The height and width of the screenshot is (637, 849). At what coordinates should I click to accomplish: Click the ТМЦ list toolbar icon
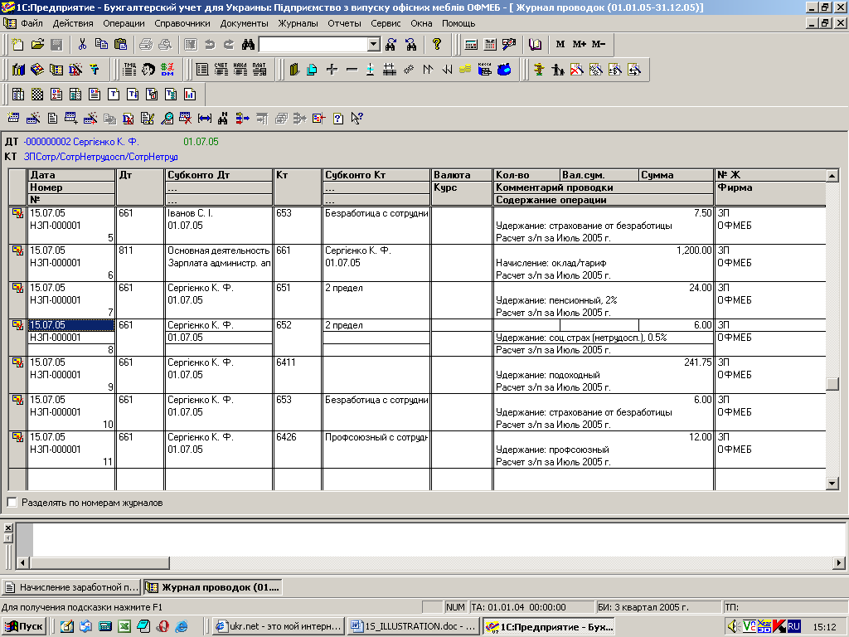coord(129,70)
